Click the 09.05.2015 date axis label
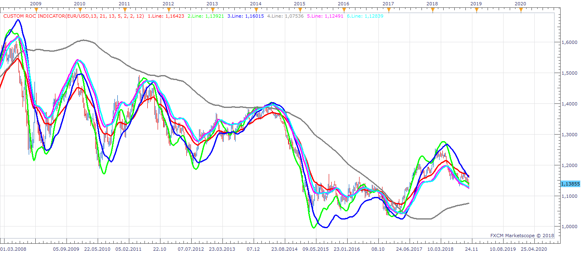 pos(315,249)
